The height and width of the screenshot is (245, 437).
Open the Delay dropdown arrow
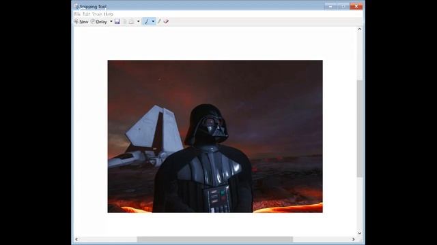111,22
